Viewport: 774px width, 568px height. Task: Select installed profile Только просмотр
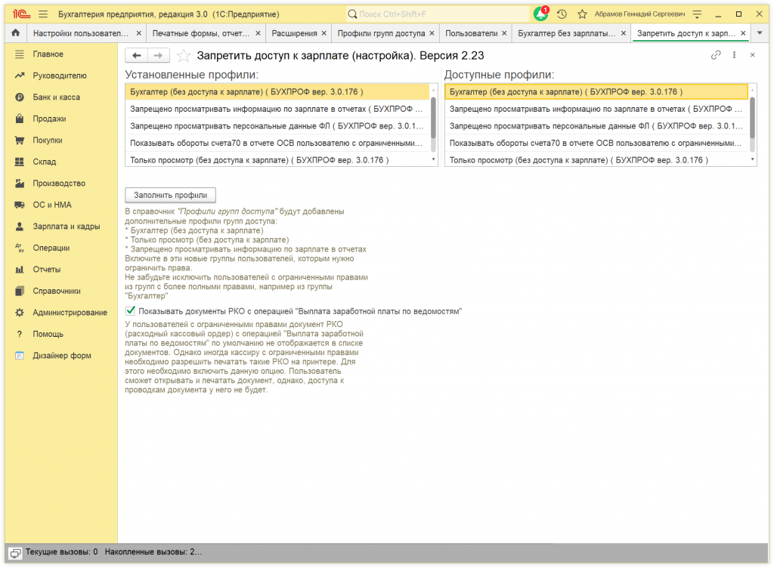tap(277, 160)
